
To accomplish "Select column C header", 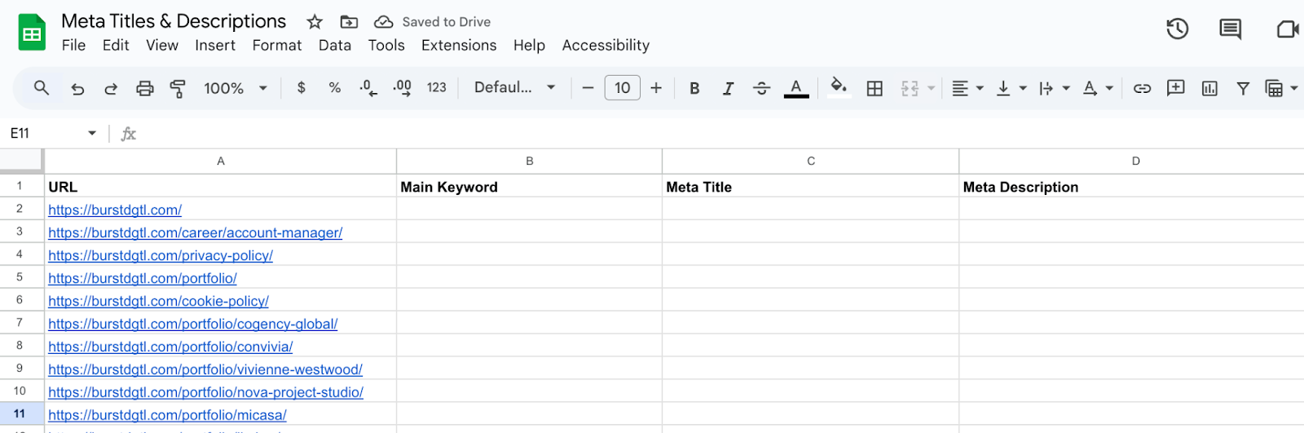I will [x=811, y=161].
